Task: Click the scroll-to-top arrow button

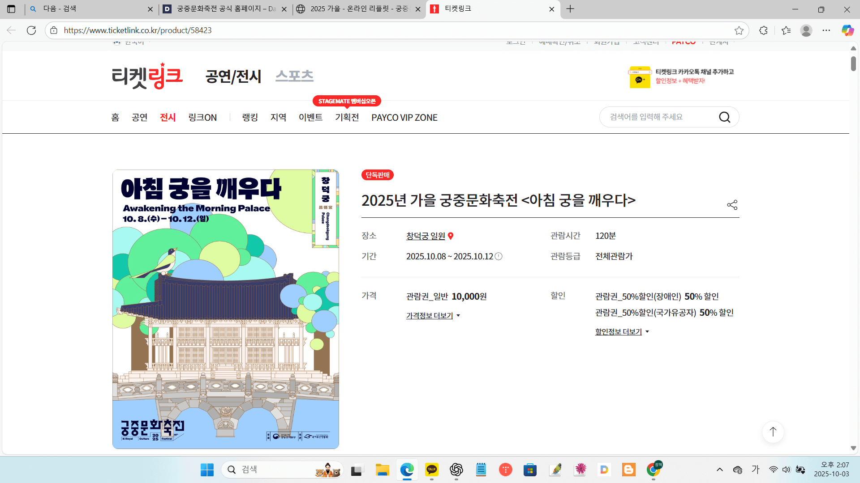Action: [x=773, y=432]
